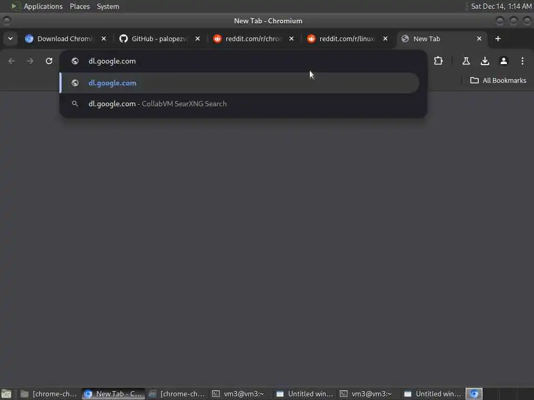This screenshot has width=534, height=400.
Task: Open the All Bookmarks folder
Action: coord(498,81)
